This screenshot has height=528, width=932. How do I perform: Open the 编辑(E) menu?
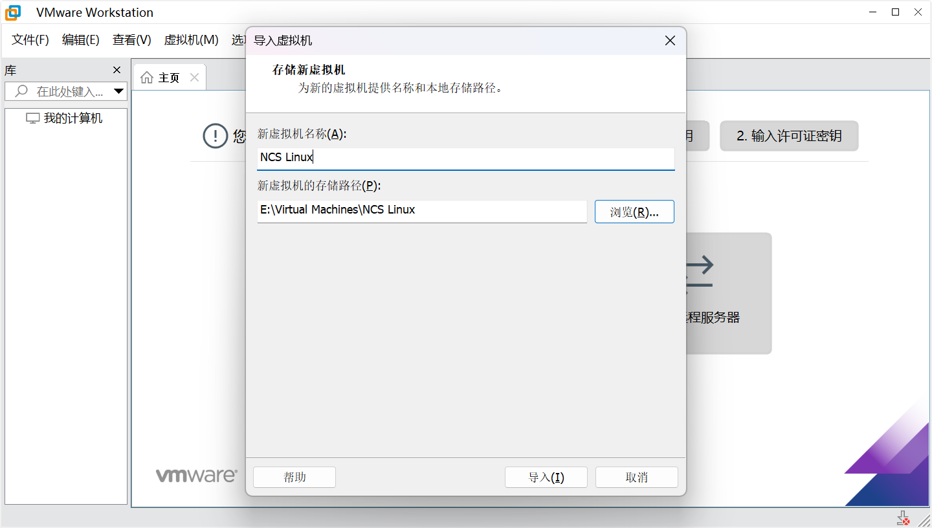coord(81,40)
